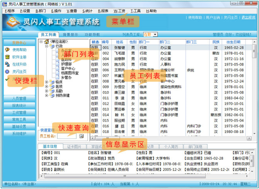Open the F.程序 menu
This screenshot has width=259, height=189.
tap(10, 11)
